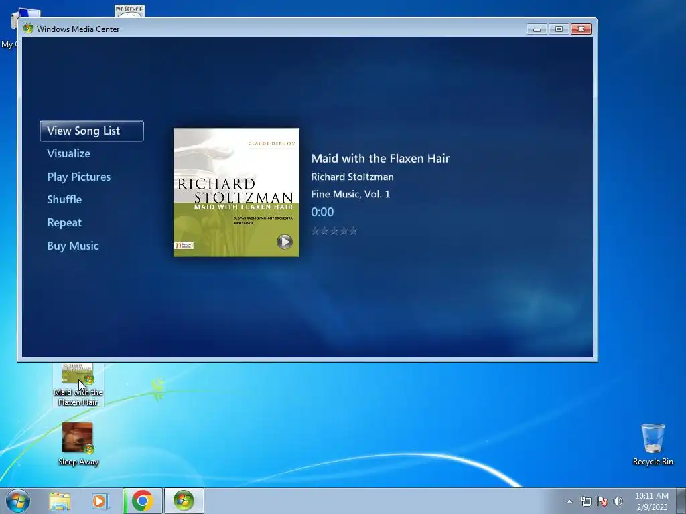
Task: Click the Richard Stoltzman album art
Action: pyautogui.click(x=236, y=192)
